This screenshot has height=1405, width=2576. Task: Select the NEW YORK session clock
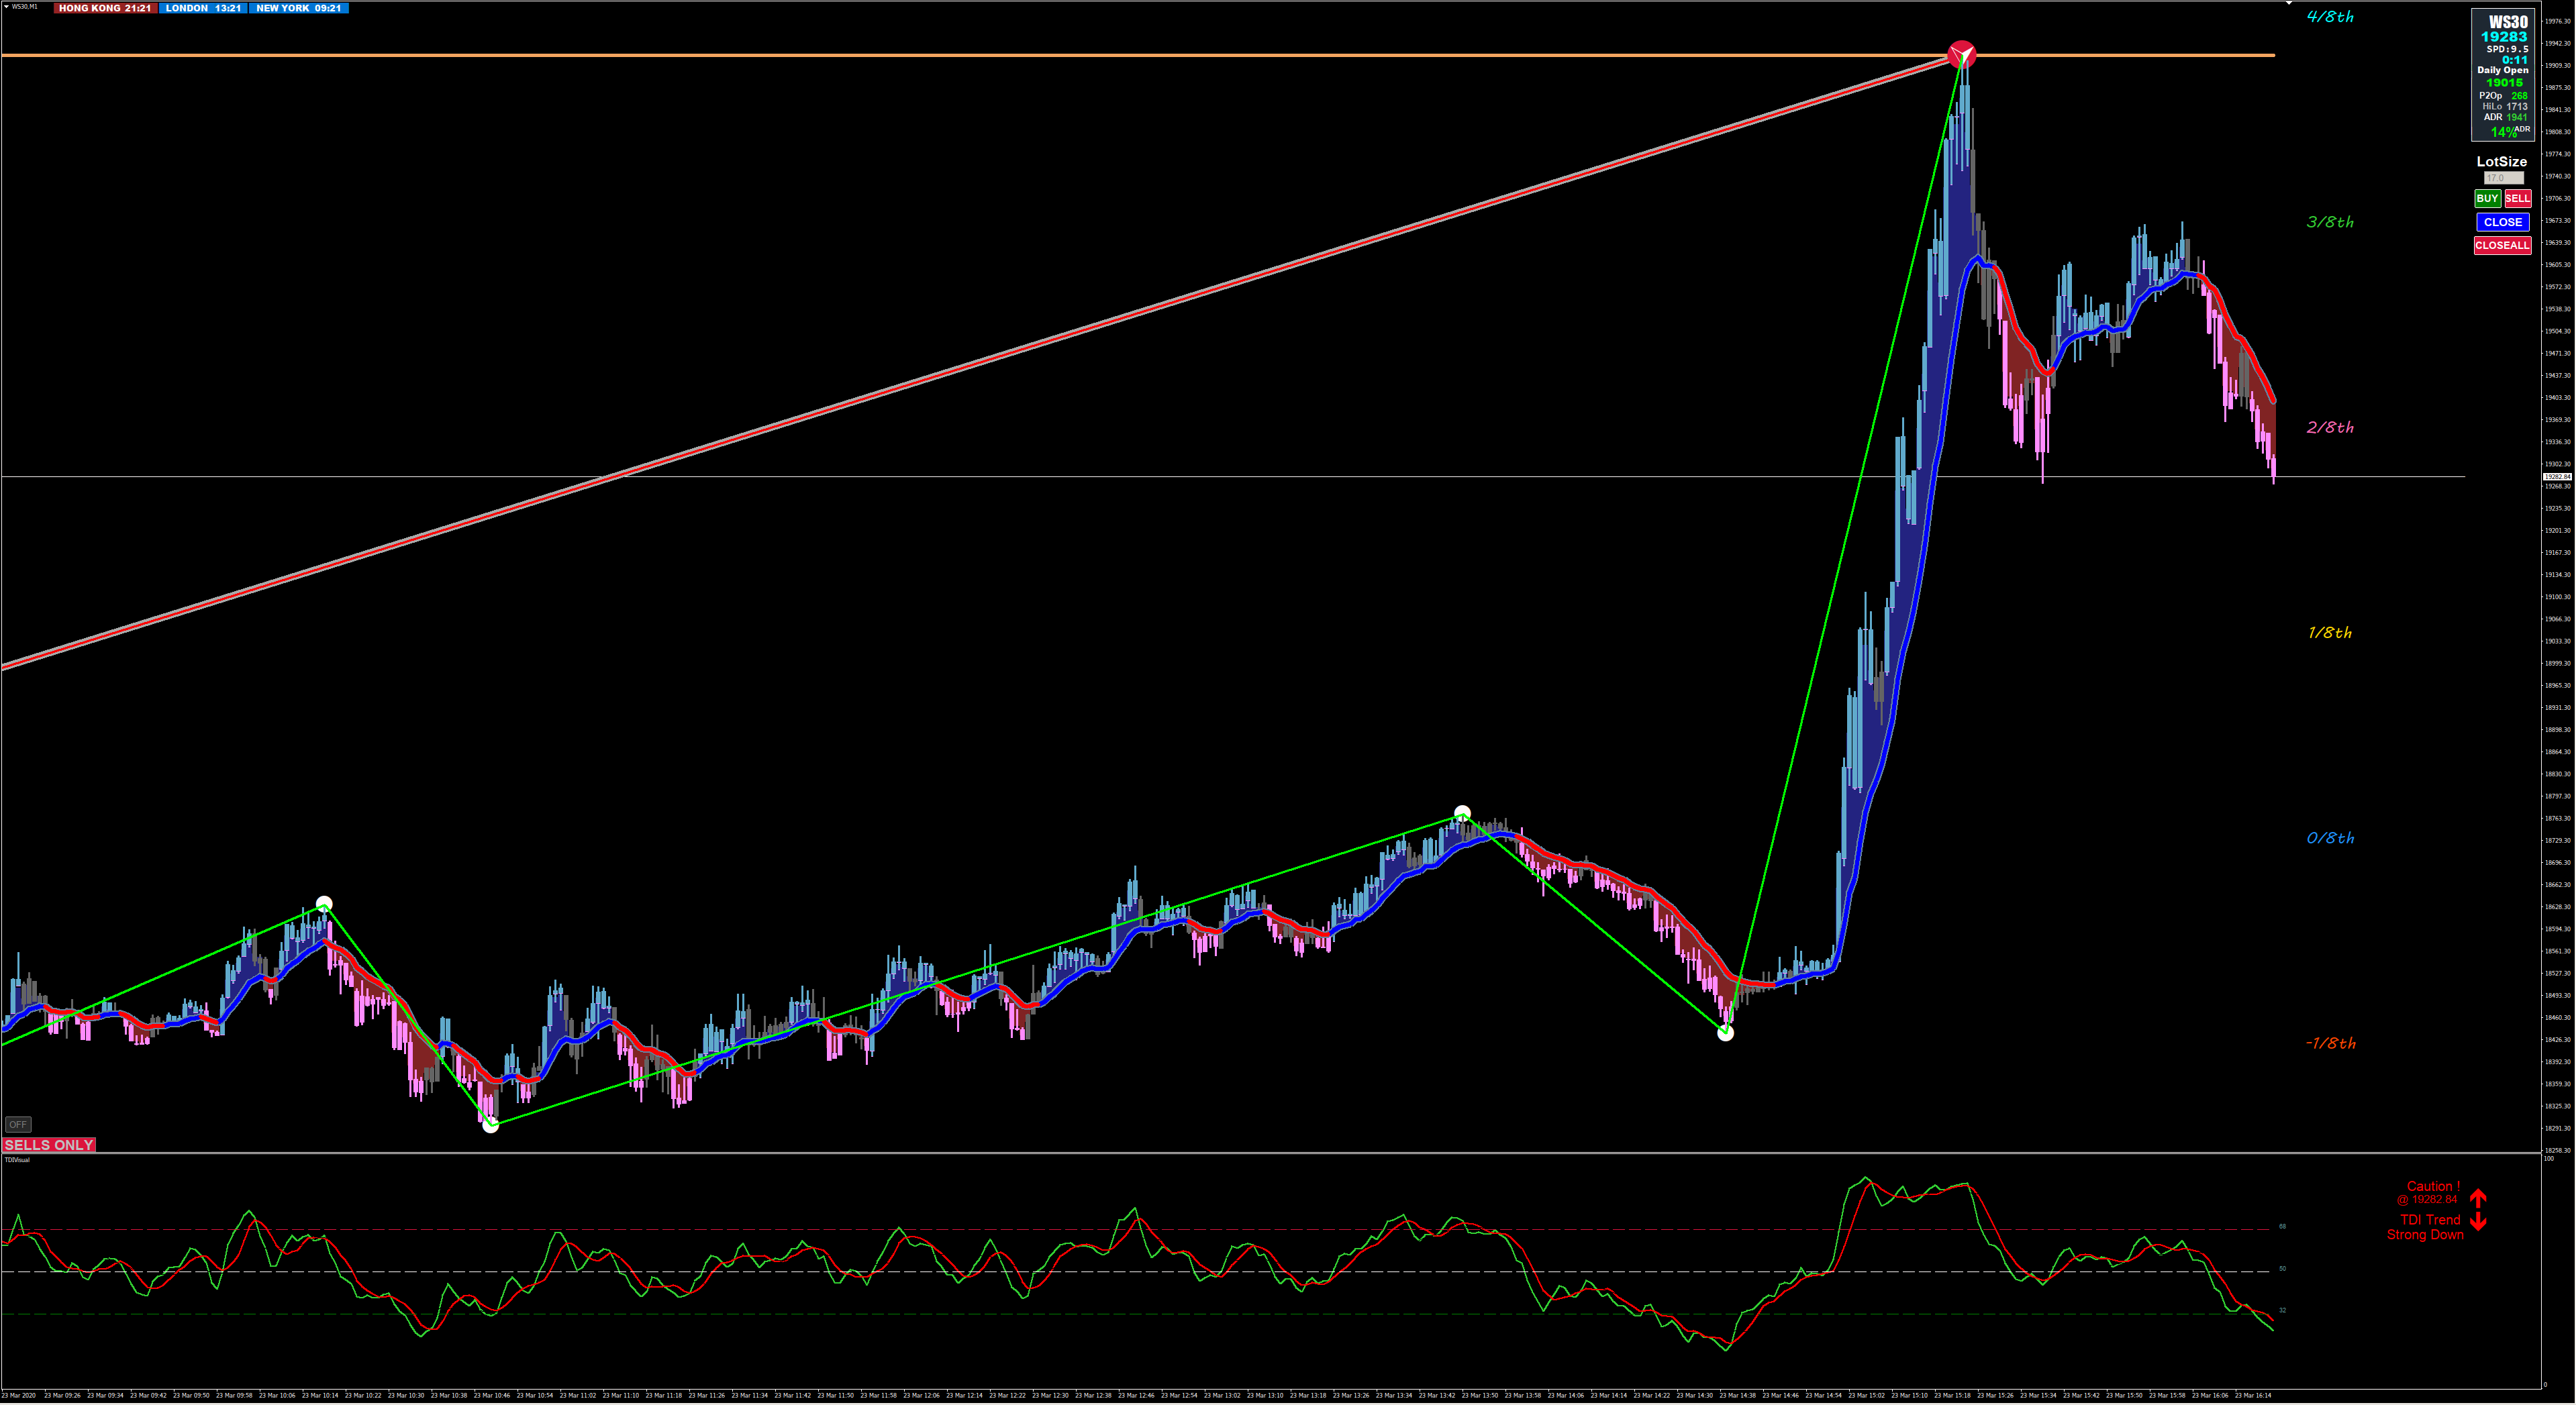pos(298,8)
